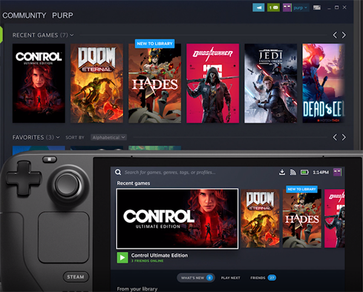Viewport: 363px width, 292px height.
Task: Click the Favorites previous arrow
Action: coord(335,137)
